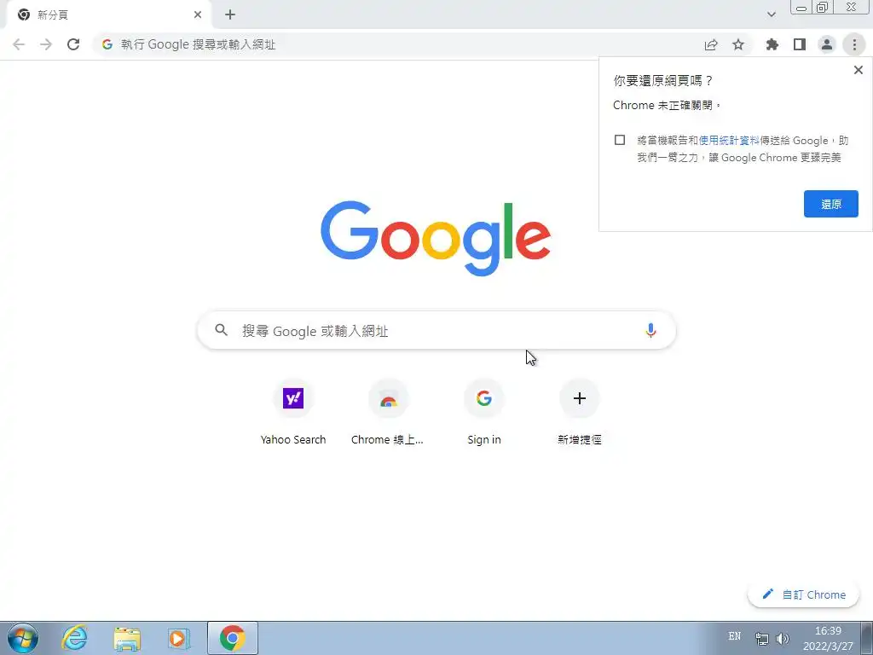
Task: Open the Sign in shortcut
Action: click(x=484, y=412)
